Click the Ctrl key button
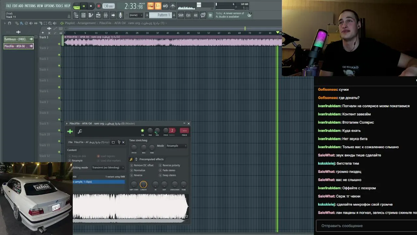417x235 pixels. [188, 15]
